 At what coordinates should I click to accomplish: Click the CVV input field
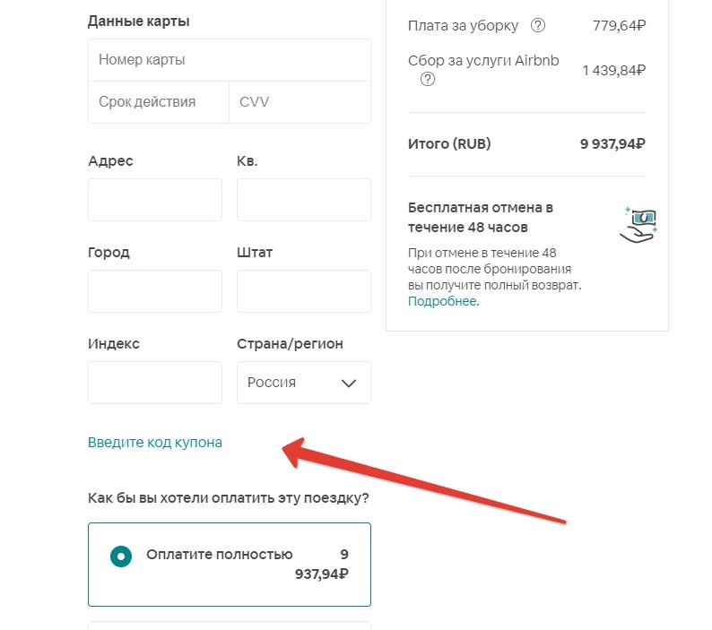click(x=300, y=102)
